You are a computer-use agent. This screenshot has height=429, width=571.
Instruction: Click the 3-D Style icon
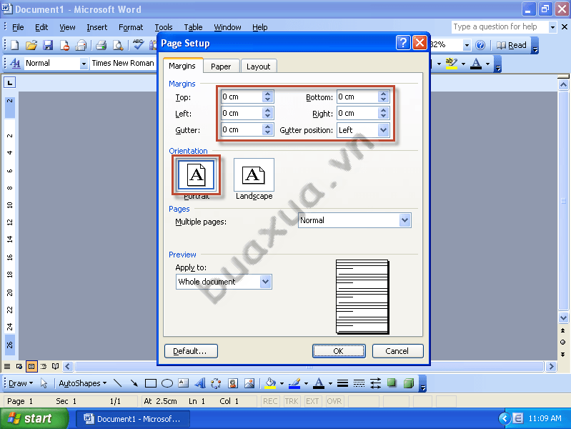point(409,383)
